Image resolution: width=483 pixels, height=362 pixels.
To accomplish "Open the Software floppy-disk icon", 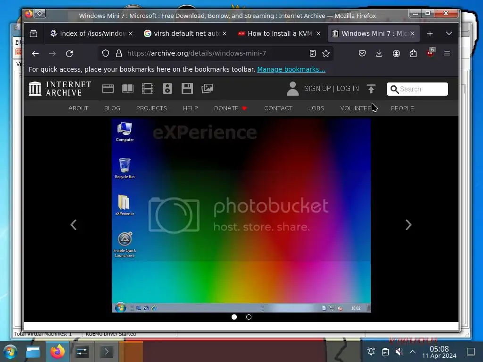I will 187,89.
